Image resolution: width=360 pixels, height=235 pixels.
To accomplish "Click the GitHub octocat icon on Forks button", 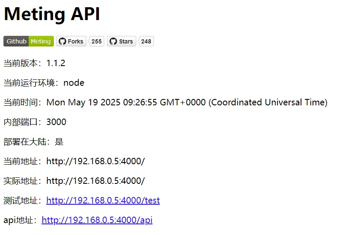I will [x=62, y=41].
